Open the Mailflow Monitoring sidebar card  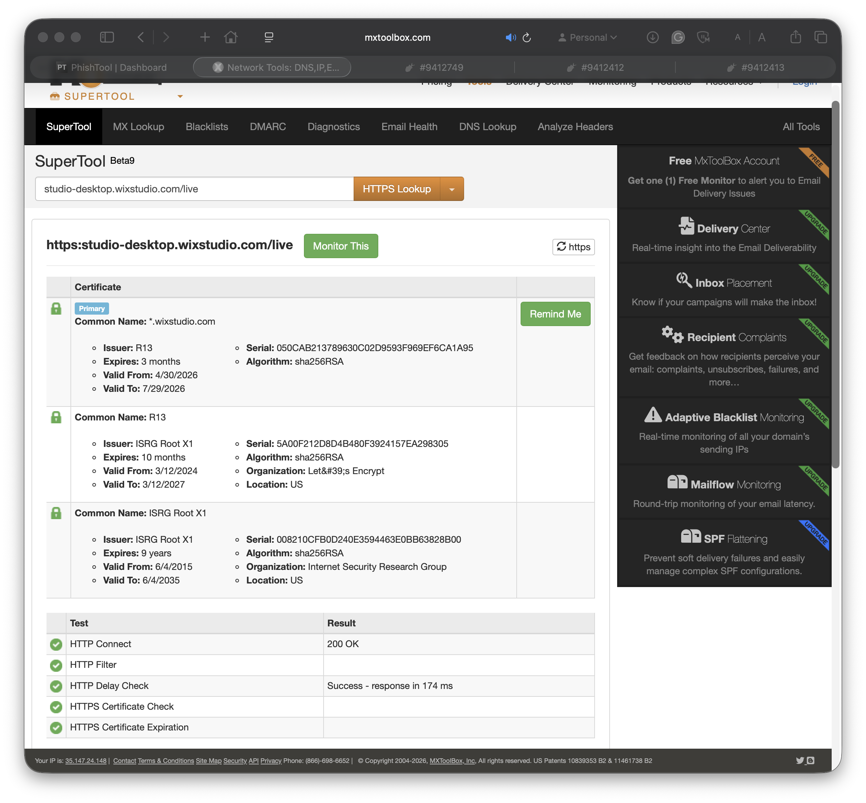pos(723,492)
